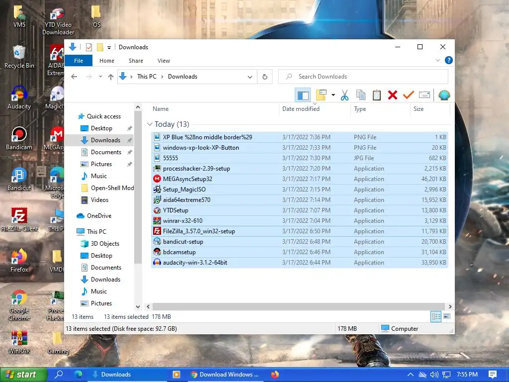Click the horizontal scrollbar of file list
This screenshot has height=382, width=509.
(298, 306)
